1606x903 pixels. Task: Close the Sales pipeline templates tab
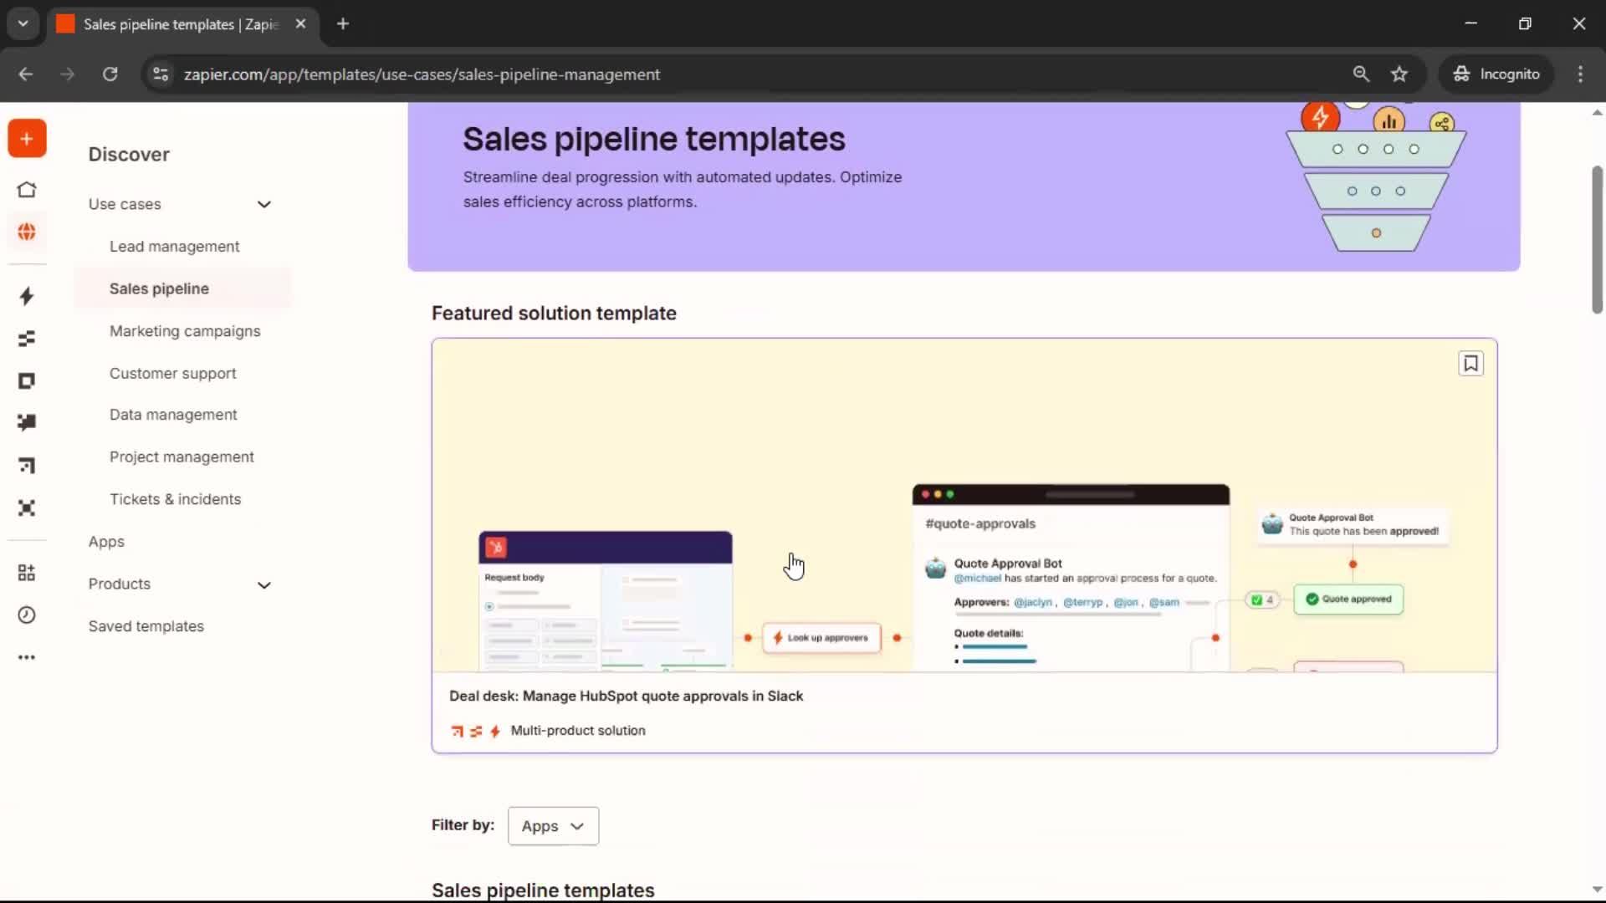[300, 24]
